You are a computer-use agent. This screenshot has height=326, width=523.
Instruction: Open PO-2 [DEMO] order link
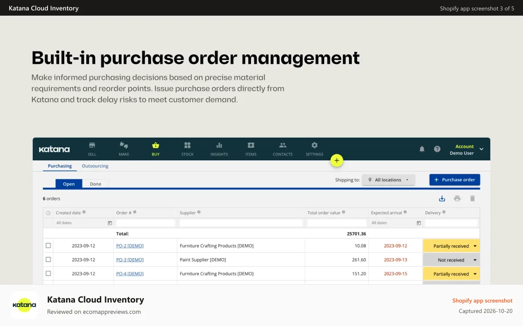(x=130, y=246)
